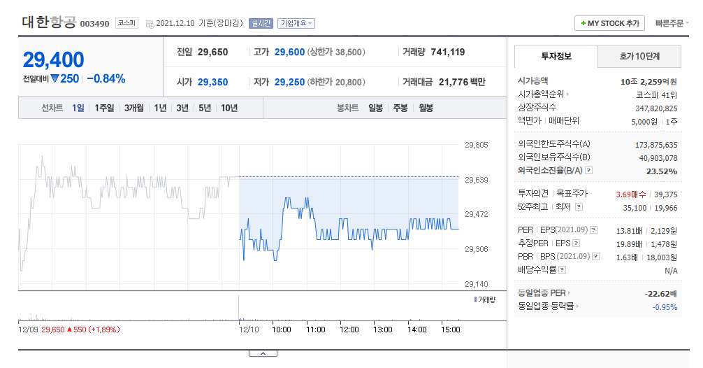703x368 pixels.
Task: Click the 목표주가 value 39,375
Action: tap(666, 194)
